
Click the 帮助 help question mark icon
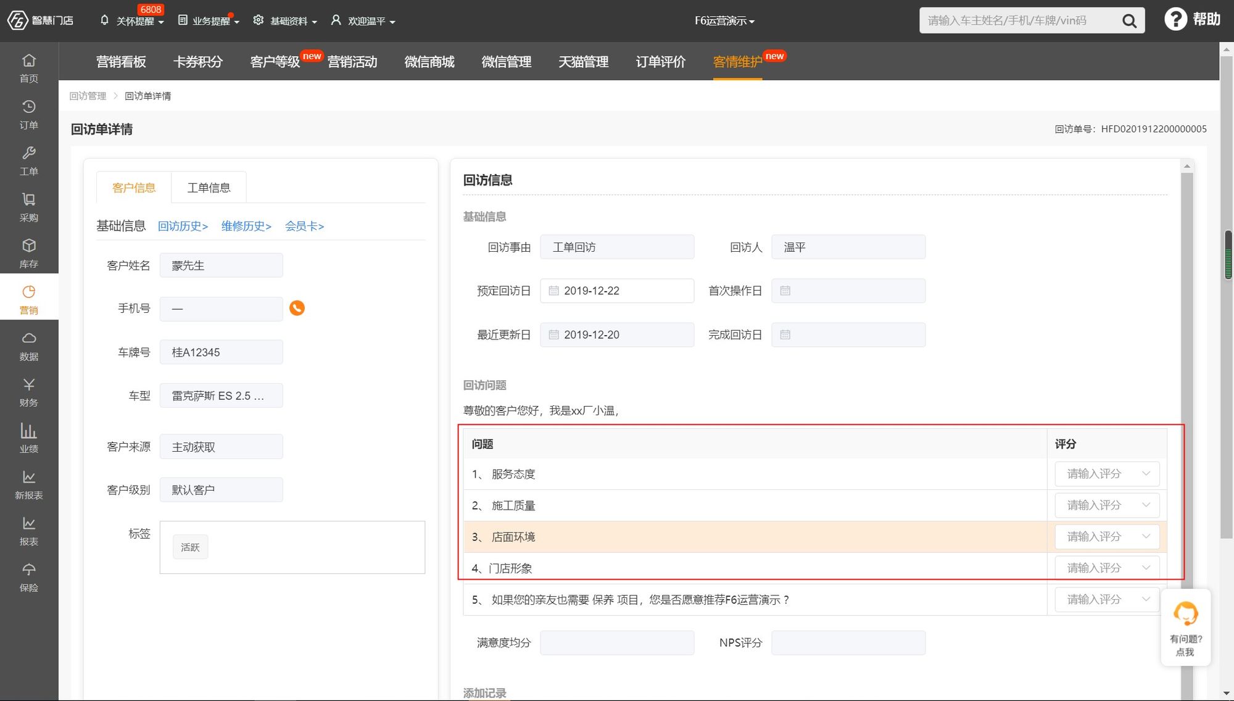(1175, 19)
